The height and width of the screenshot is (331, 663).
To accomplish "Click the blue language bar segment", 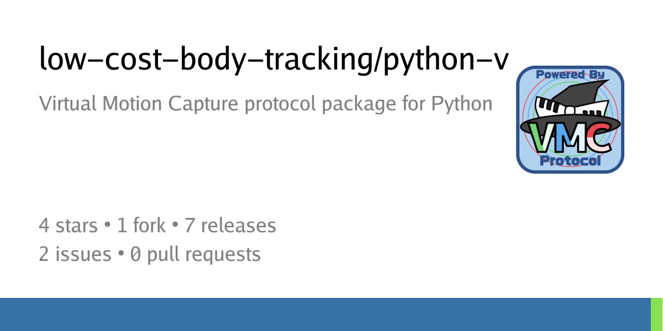I will coord(325,314).
